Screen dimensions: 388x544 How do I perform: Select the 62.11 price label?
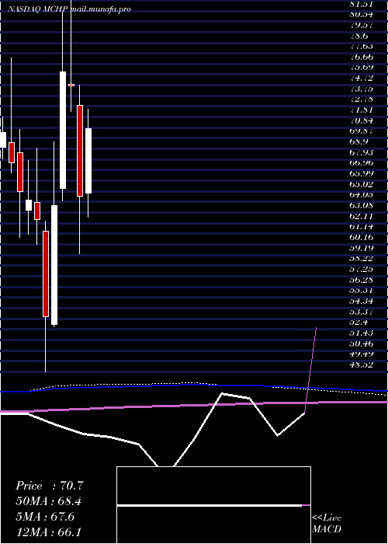361,216
